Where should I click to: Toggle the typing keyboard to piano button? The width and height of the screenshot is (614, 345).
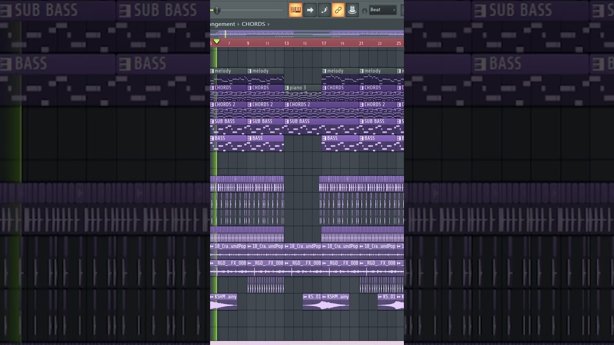point(295,10)
